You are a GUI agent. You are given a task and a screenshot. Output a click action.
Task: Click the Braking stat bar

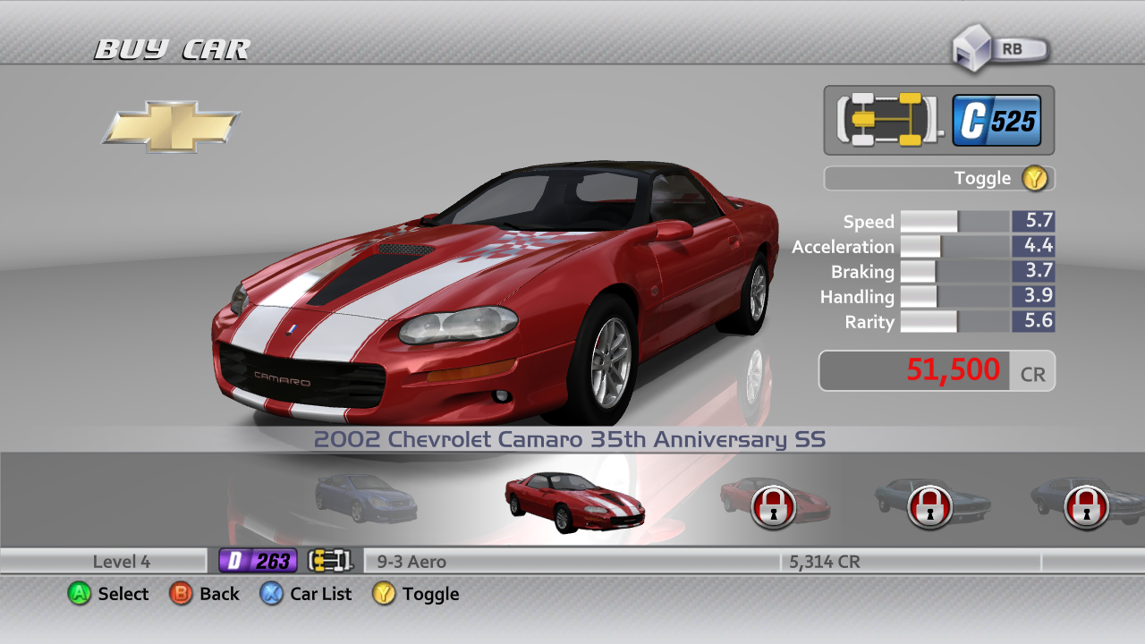(955, 272)
